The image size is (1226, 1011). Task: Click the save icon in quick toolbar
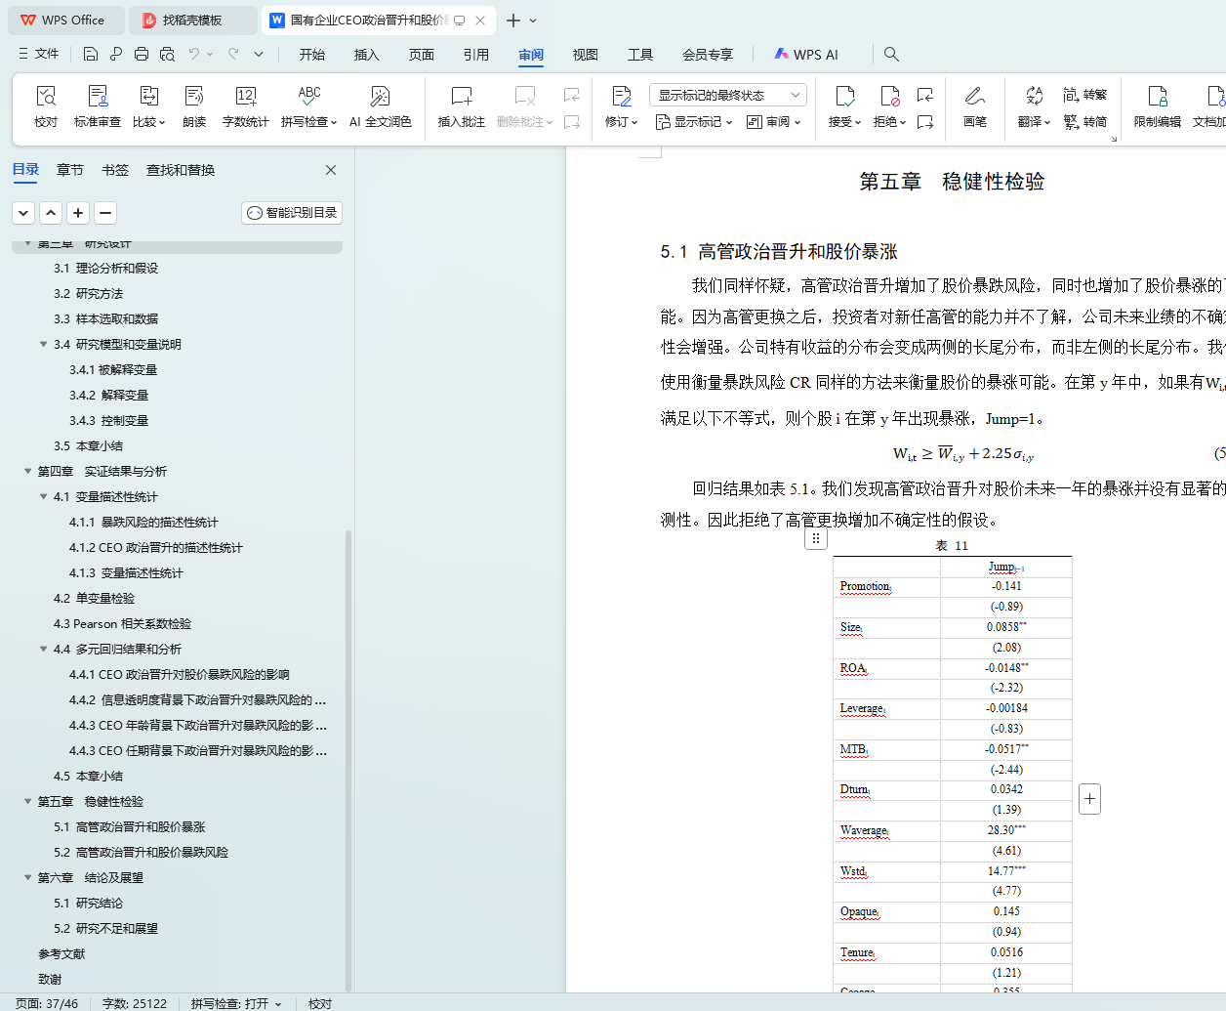(x=90, y=54)
